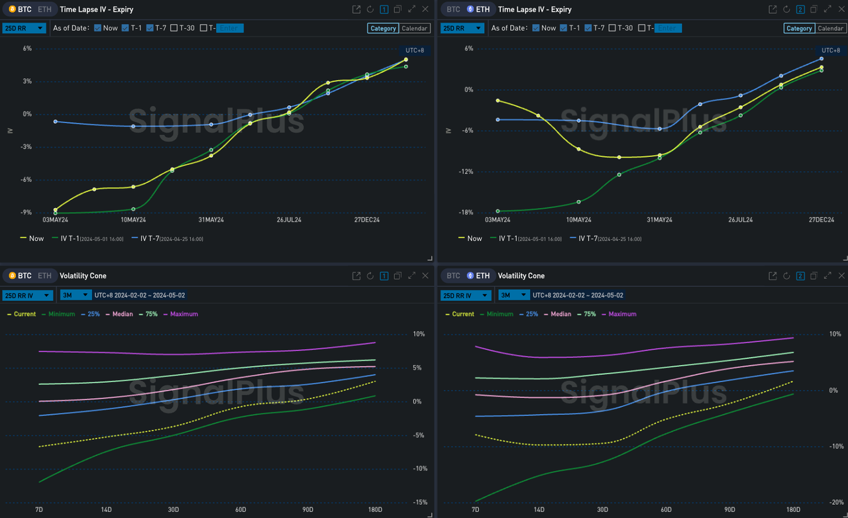Switch BTC Time Lapse panel to ETH
This screenshot has width=848, height=518.
(x=44, y=9)
